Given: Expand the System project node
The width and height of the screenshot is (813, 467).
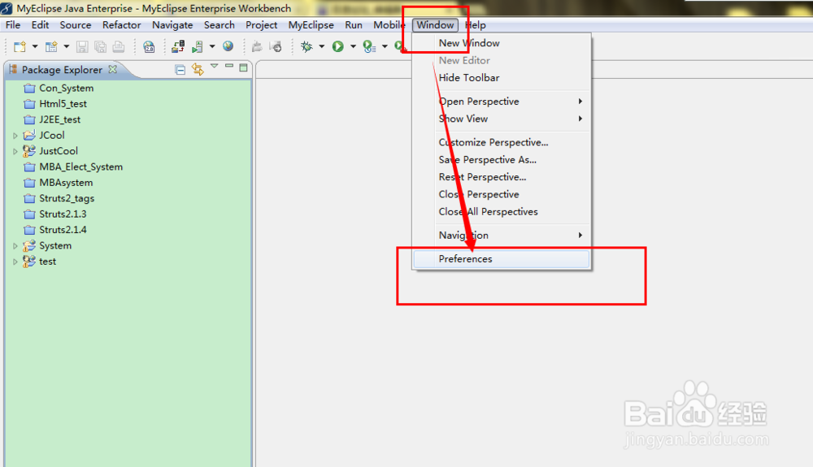Looking at the screenshot, I should coord(15,246).
